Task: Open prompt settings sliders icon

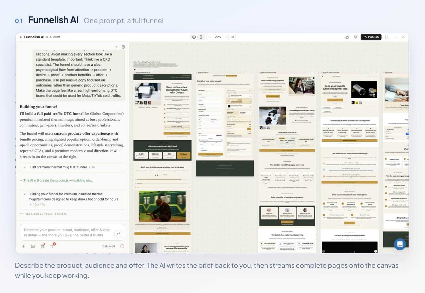Action: click(52, 246)
